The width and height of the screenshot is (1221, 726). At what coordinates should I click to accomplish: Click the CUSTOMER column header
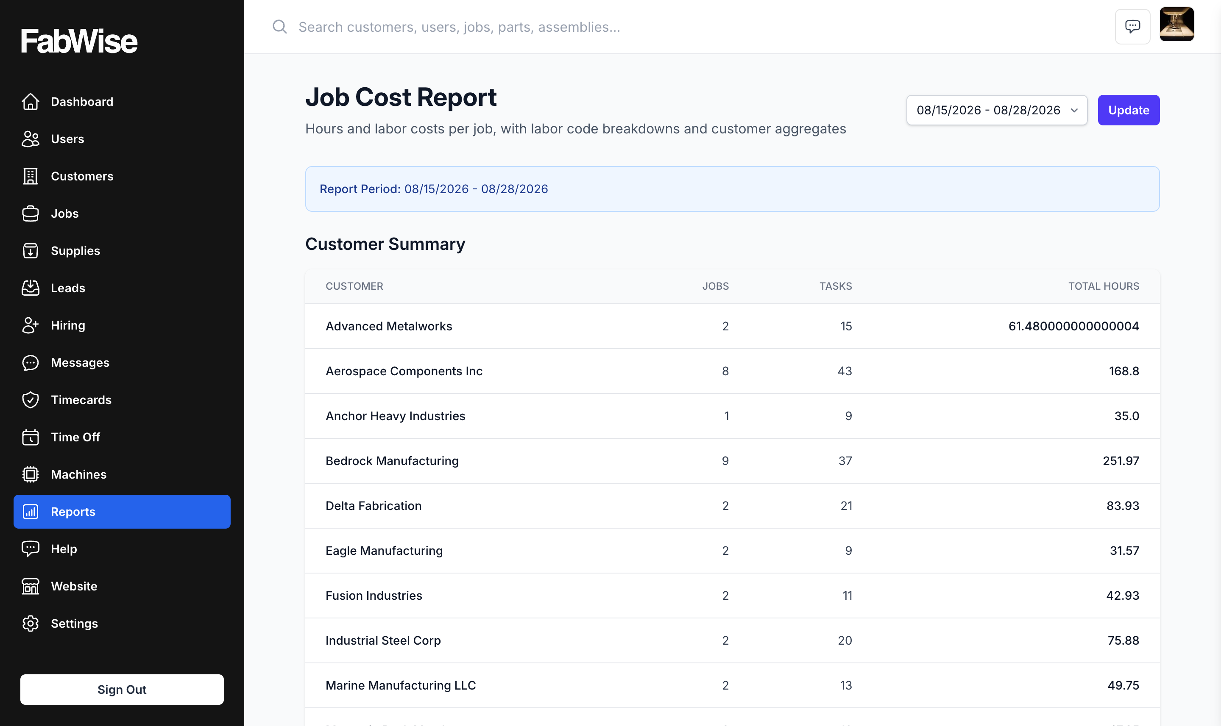tap(354, 286)
